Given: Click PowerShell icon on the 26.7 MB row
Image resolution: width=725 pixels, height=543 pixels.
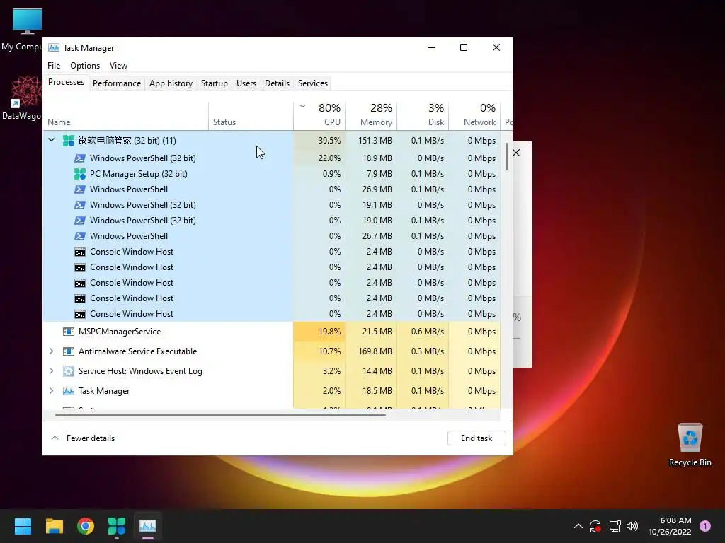Looking at the screenshot, I should pos(80,236).
